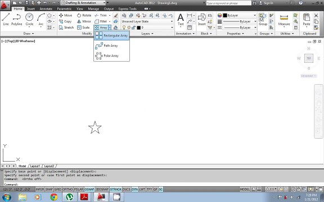Open the current layer dropdown showing 0

coord(147,27)
